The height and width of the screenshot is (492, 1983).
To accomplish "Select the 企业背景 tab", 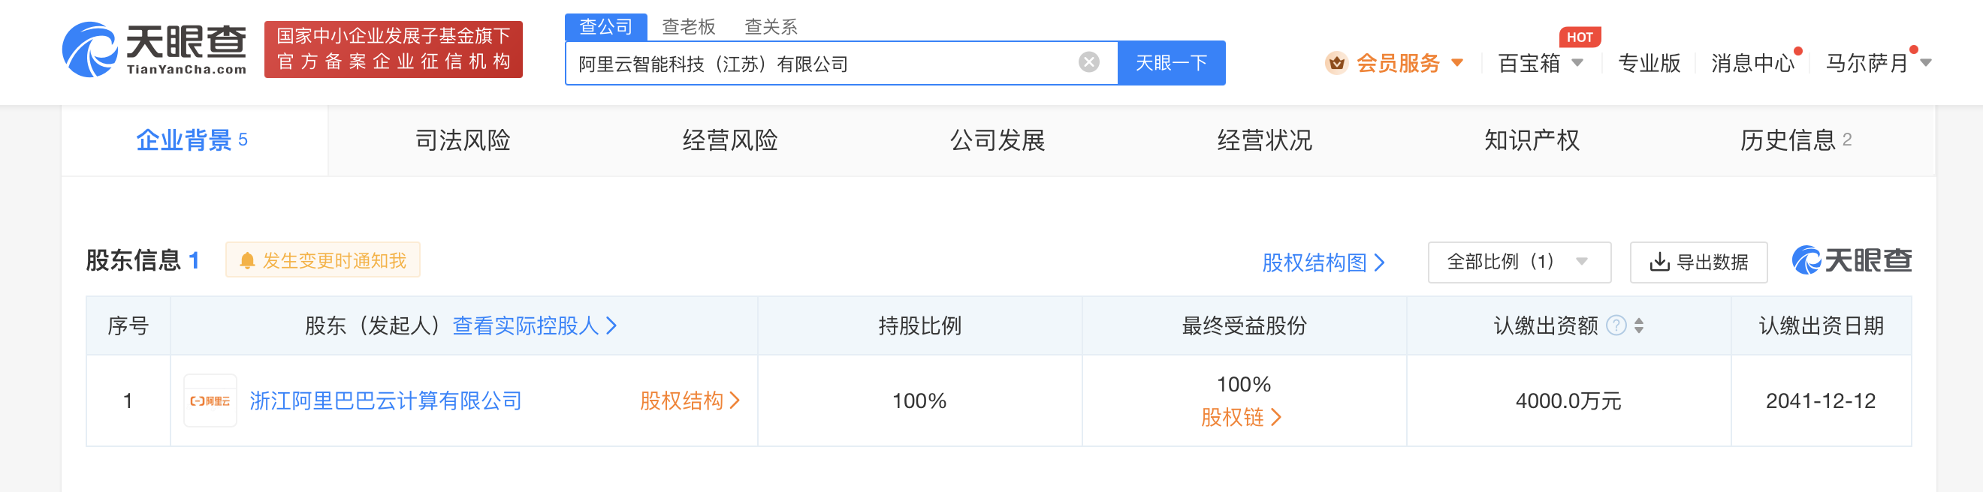I will [x=194, y=141].
